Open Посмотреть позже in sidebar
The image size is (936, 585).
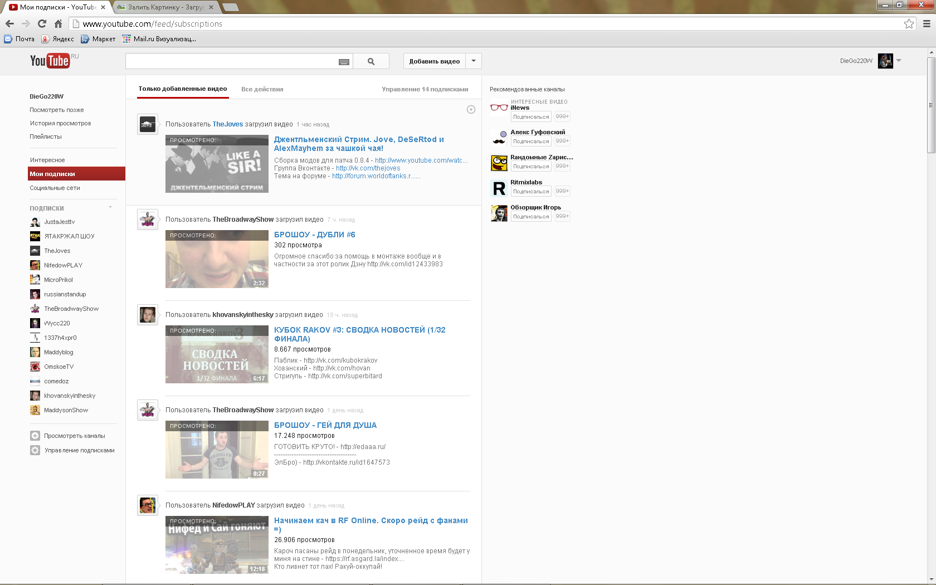(x=57, y=110)
